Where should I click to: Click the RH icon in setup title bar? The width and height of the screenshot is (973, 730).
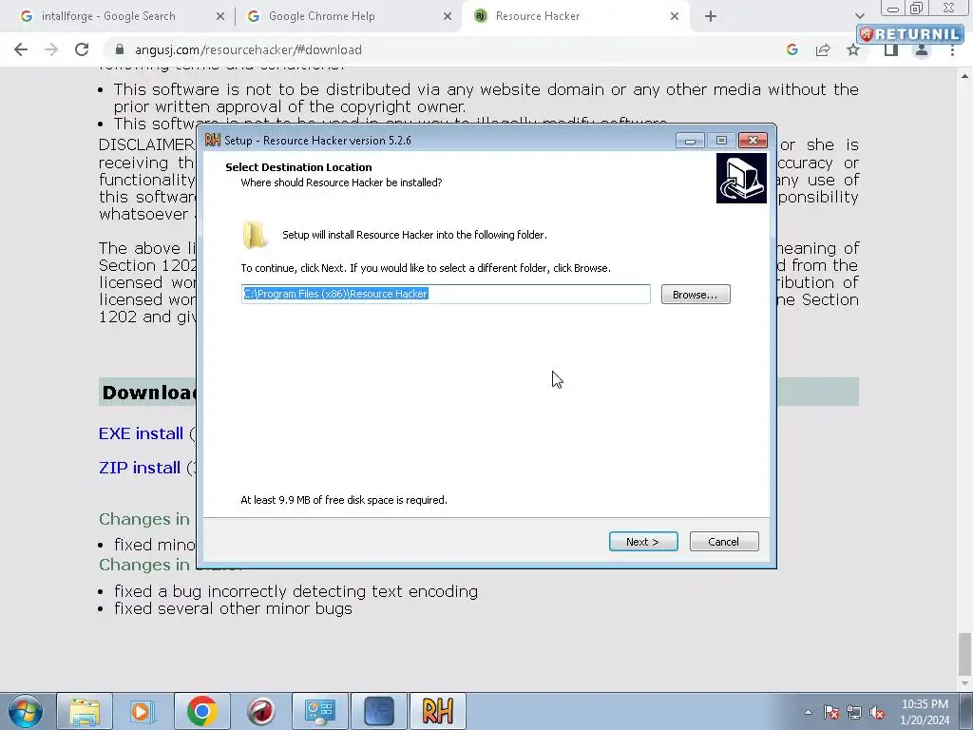click(213, 140)
